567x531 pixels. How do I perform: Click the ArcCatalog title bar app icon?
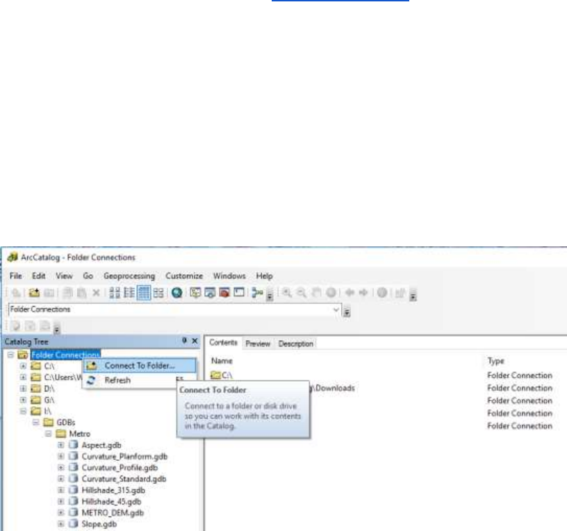click(13, 258)
